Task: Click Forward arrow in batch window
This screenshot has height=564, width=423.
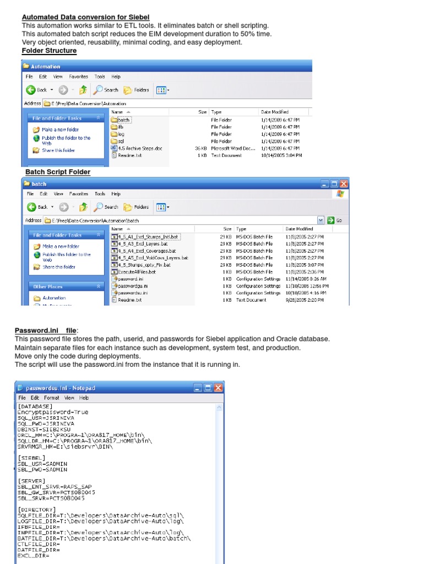Action: tap(64, 207)
